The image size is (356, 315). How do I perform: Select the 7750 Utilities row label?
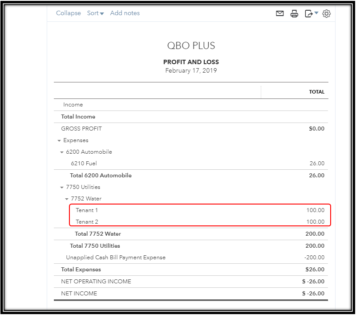(83, 187)
